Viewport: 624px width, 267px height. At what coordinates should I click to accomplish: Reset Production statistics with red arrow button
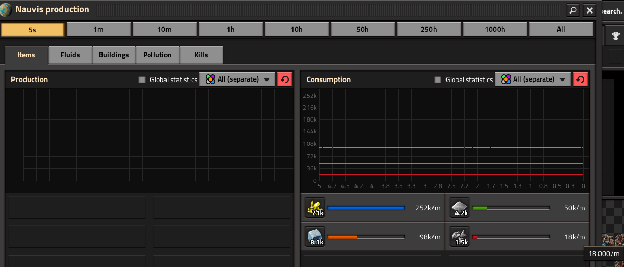[x=285, y=79]
